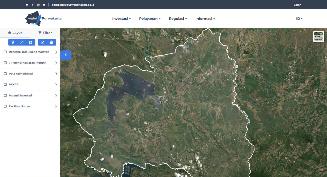
Task: Enable the PKKPR layer checkbox
Action: tap(5, 85)
